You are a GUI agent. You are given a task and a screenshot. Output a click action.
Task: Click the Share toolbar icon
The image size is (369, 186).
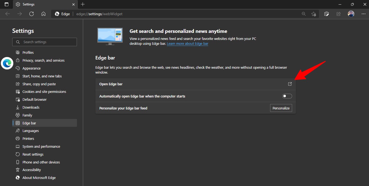339,14
